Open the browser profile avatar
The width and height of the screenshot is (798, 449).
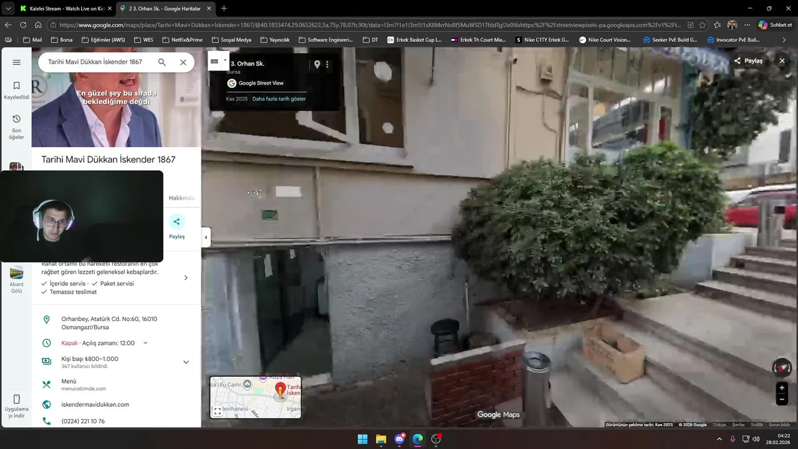coord(733,25)
